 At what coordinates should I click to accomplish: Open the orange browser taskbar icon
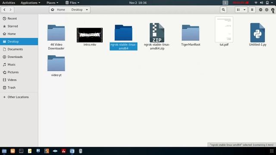(13, 151)
